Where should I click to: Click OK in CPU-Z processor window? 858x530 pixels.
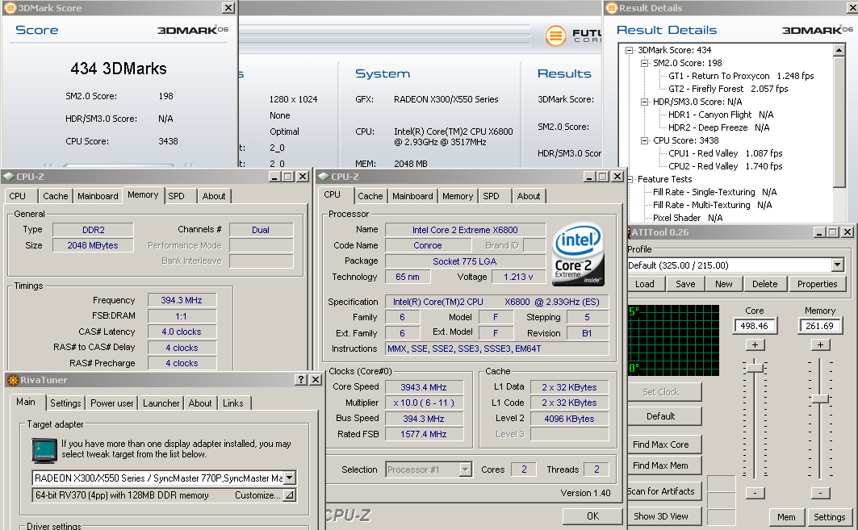click(x=592, y=515)
